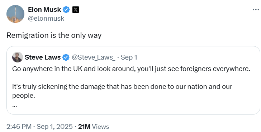The image size is (261, 132).
Task: Open Elon Musk's rocket profile picture
Action: [x=15, y=14]
